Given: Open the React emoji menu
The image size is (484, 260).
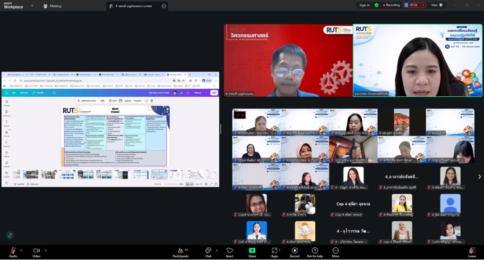Looking at the screenshot, I should point(229,252).
